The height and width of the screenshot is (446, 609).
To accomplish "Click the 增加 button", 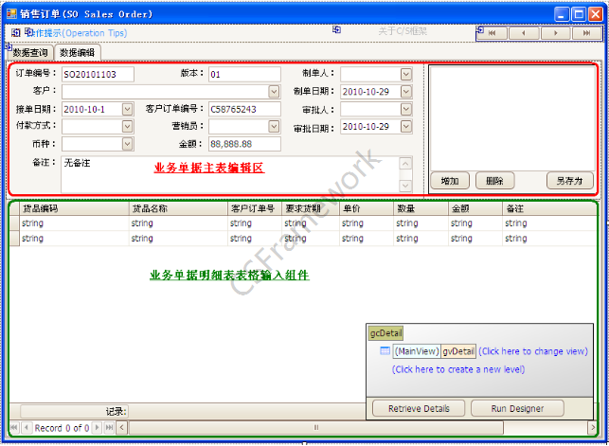I will (x=450, y=181).
